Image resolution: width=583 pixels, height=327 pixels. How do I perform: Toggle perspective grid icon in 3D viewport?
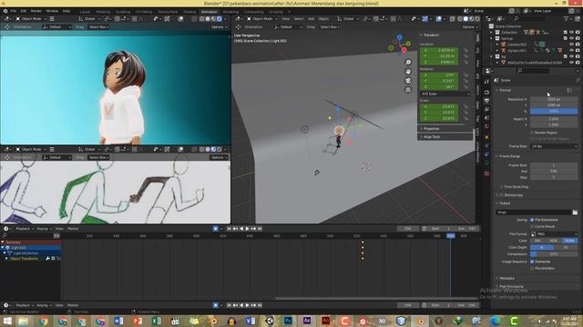pyautogui.click(x=408, y=90)
